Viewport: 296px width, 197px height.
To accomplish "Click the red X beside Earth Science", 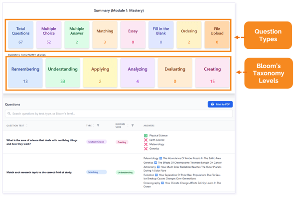I will tap(146, 140).
